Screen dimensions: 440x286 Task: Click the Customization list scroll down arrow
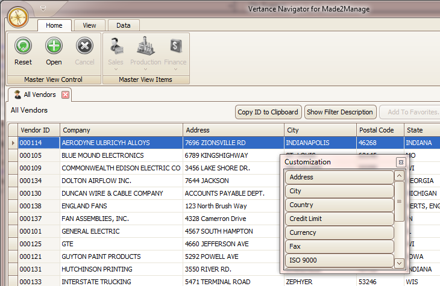[x=399, y=263]
